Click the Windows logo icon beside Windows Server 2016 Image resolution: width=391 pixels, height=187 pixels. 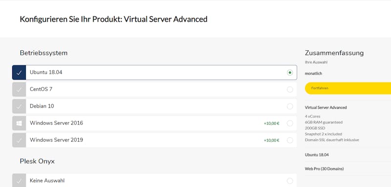(x=19, y=123)
